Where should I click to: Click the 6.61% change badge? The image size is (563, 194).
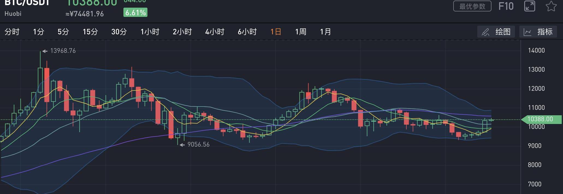[x=135, y=13]
